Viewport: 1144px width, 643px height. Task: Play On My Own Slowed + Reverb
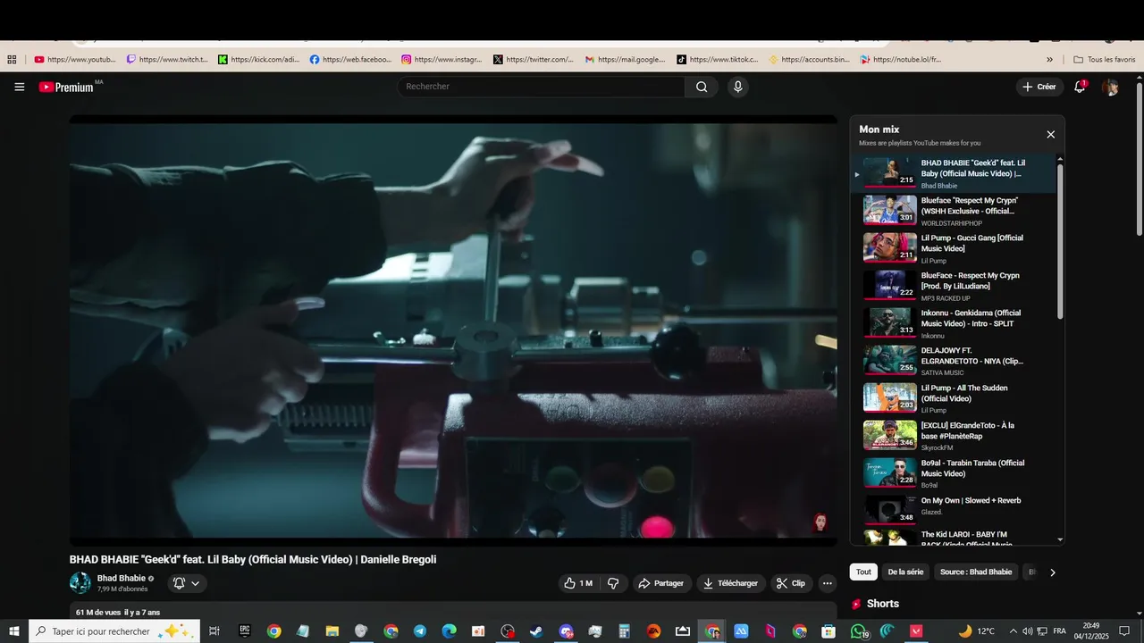(954, 508)
